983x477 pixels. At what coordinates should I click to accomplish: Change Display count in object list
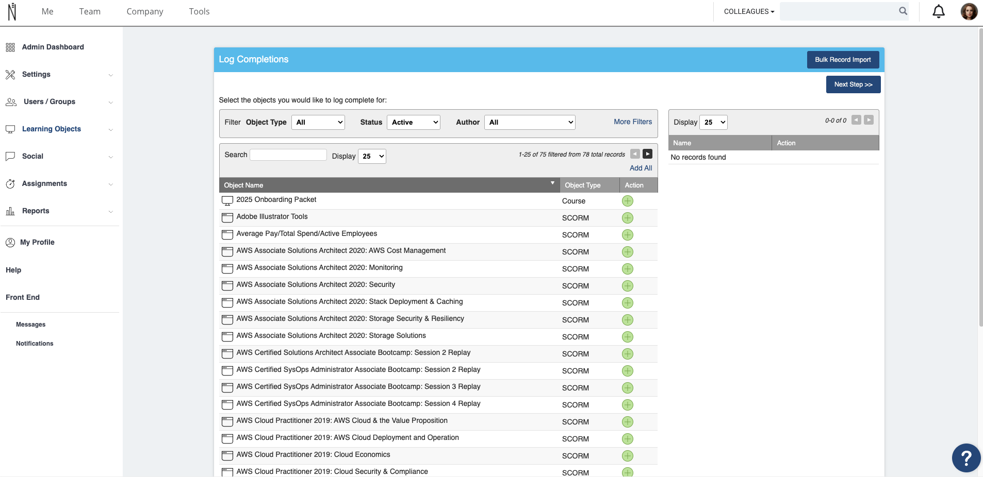[x=372, y=156]
